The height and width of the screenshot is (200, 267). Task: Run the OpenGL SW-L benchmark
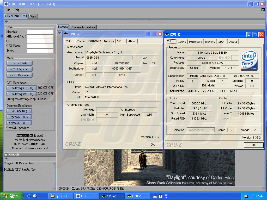coord(19,117)
